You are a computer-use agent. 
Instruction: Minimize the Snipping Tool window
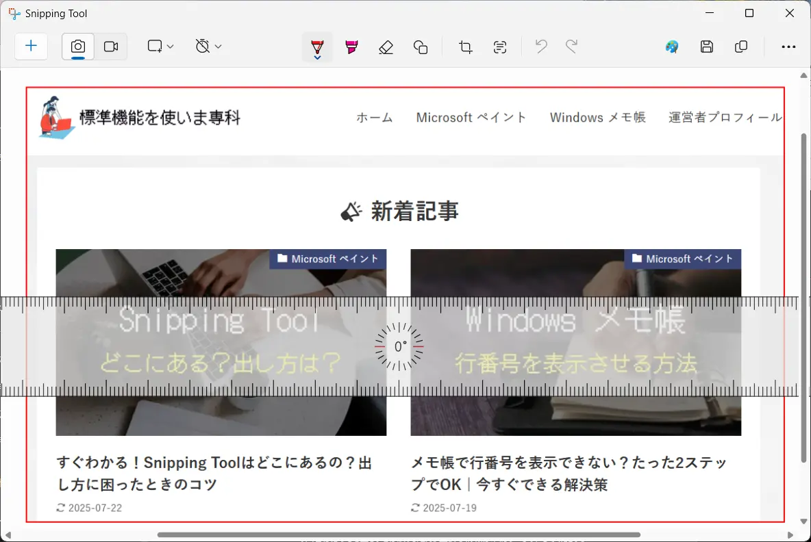tap(710, 14)
